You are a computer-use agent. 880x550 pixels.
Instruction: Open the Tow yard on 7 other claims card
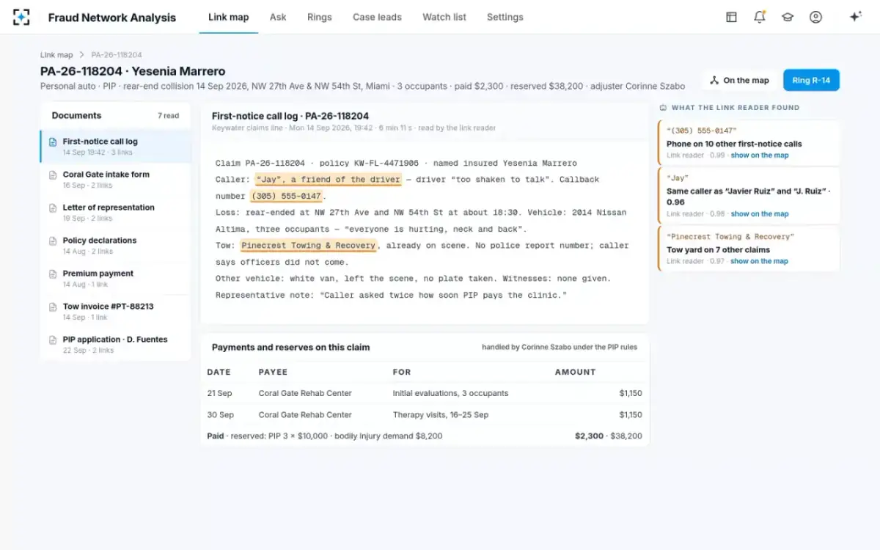[x=749, y=249]
